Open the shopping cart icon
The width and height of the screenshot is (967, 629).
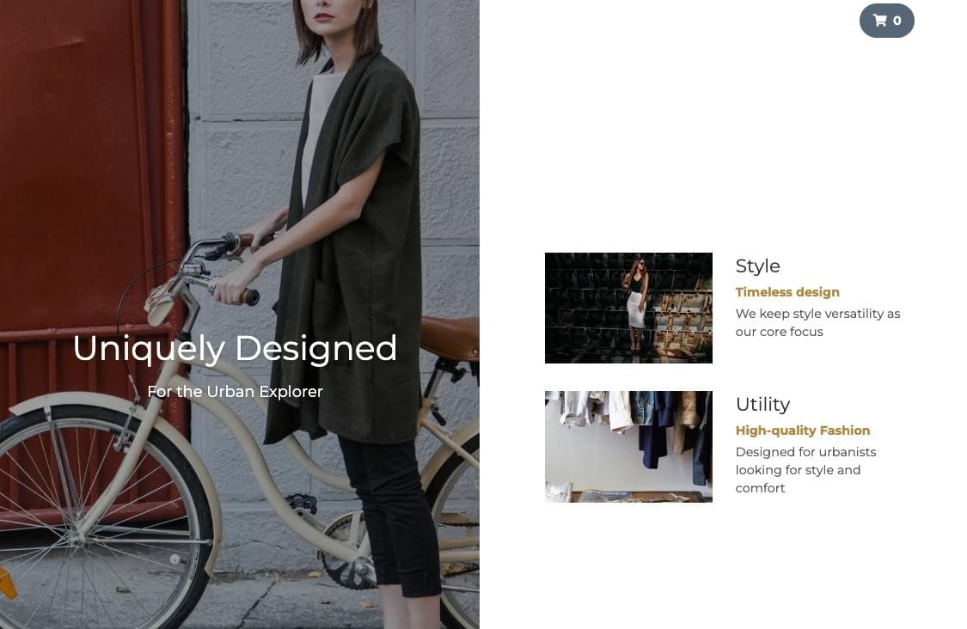(880, 21)
